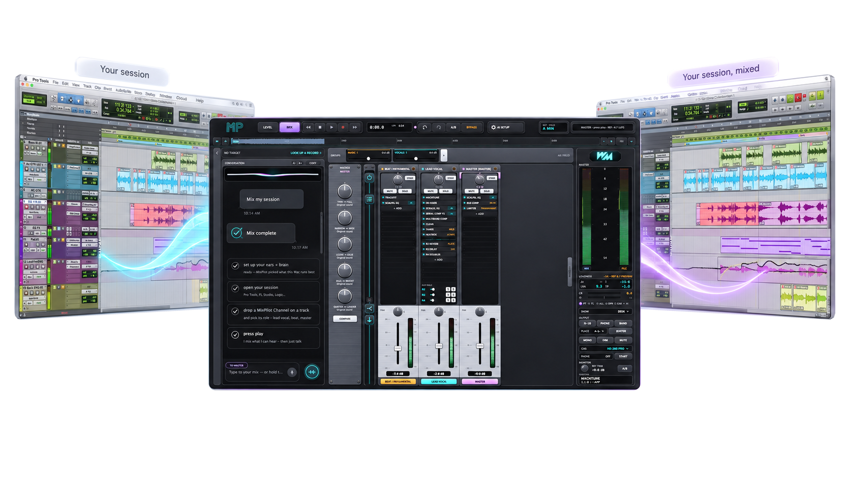Click the MP logo
Viewport: 850px width, 478px height.
tap(234, 128)
